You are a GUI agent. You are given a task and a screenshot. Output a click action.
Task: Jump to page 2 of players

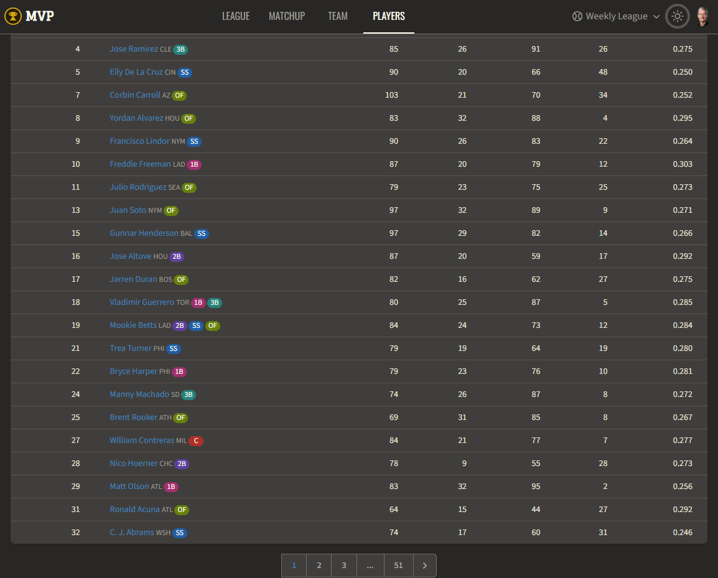coord(319,566)
